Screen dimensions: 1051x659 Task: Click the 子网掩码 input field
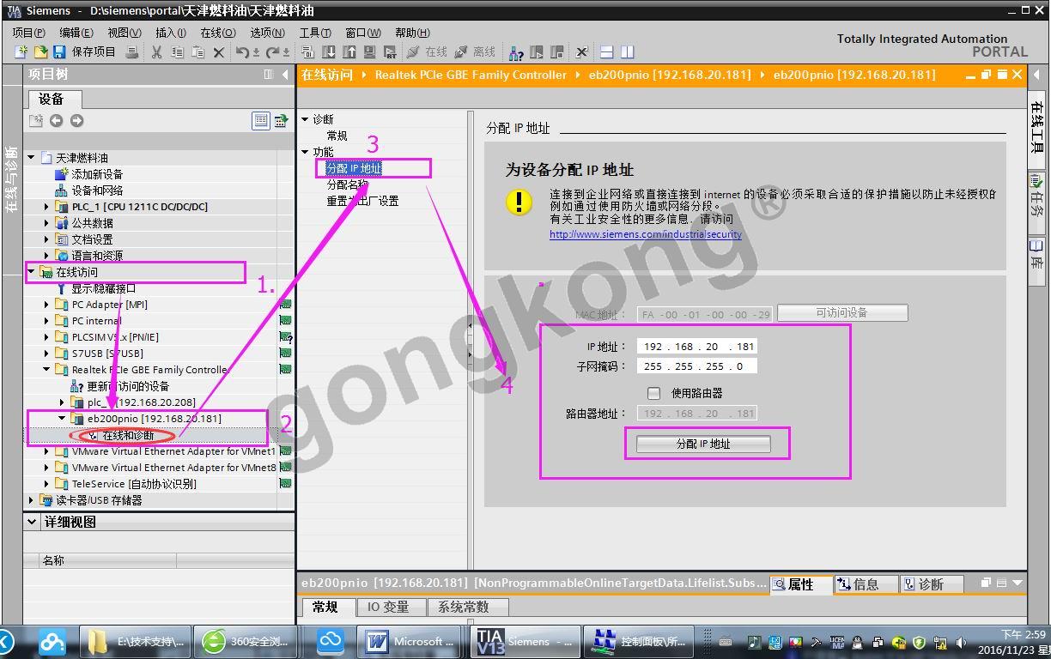697,366
